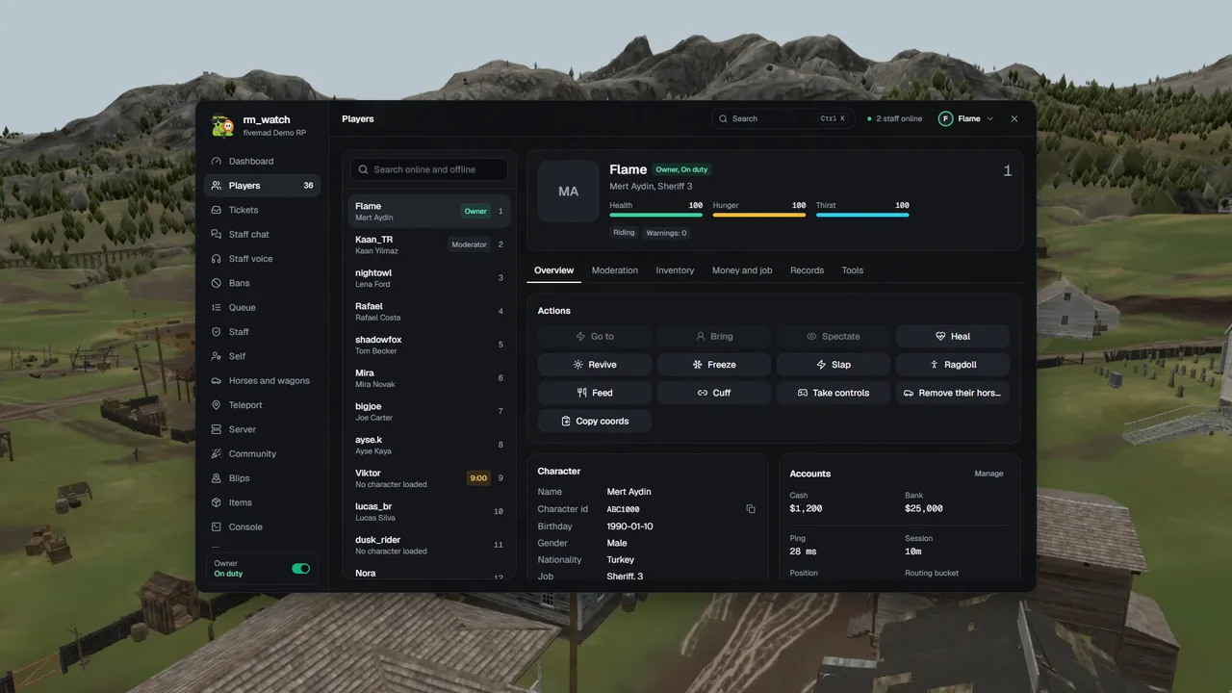Image resolution: width=1232 pixels, height=693 pixels.
Task: Click the rm_watch logo icon
Action: (223, 125)
